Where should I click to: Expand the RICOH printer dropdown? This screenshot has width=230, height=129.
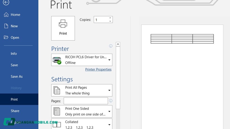(109, 60)
